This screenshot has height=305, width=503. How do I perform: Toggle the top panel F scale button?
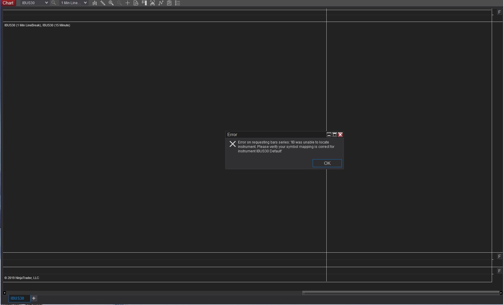click(499, 12)
